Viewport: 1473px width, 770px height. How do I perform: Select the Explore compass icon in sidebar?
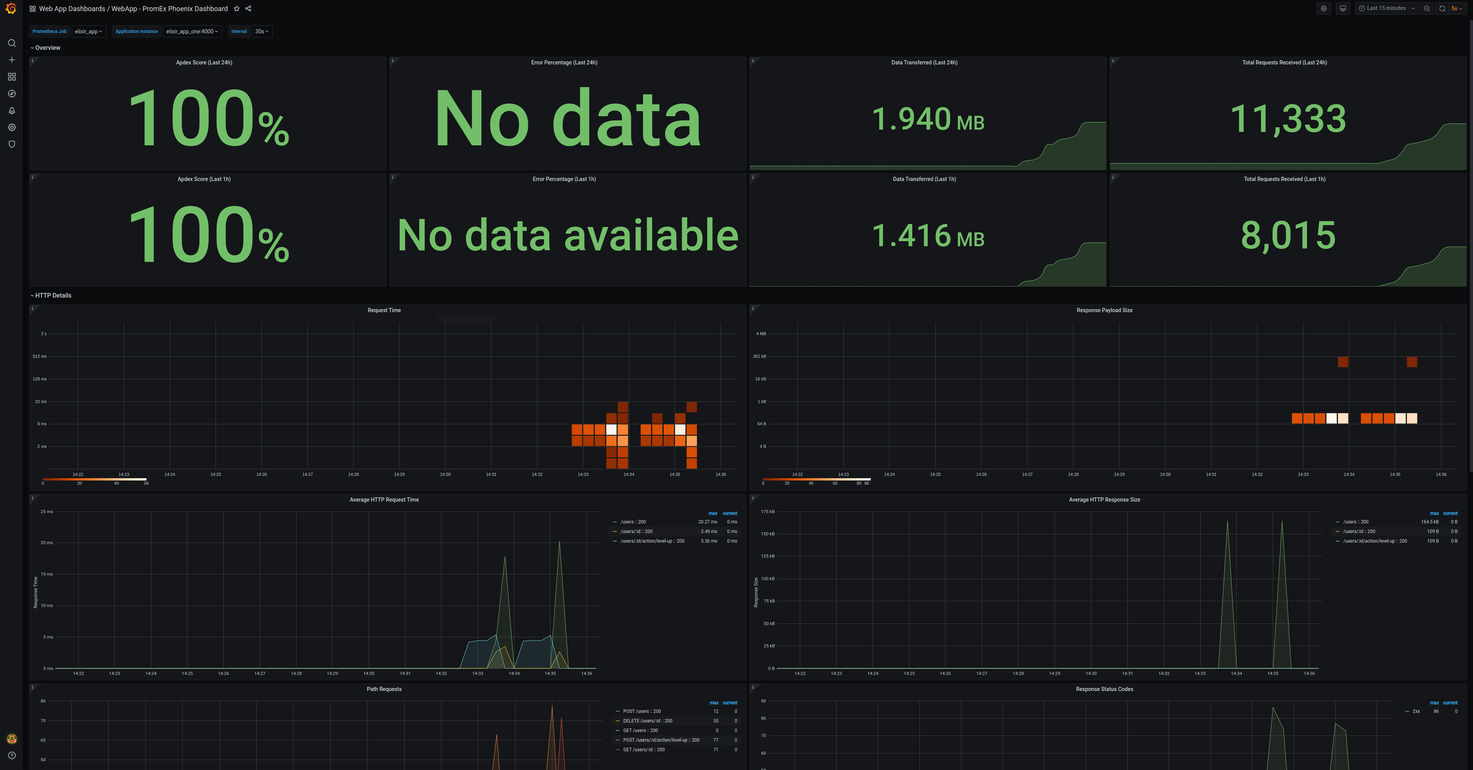click(x=12, y=93)
